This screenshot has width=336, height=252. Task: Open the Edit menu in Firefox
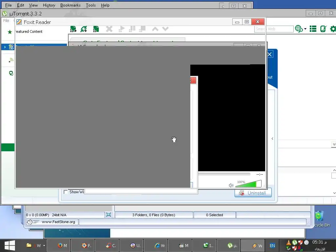pos(21,5)
